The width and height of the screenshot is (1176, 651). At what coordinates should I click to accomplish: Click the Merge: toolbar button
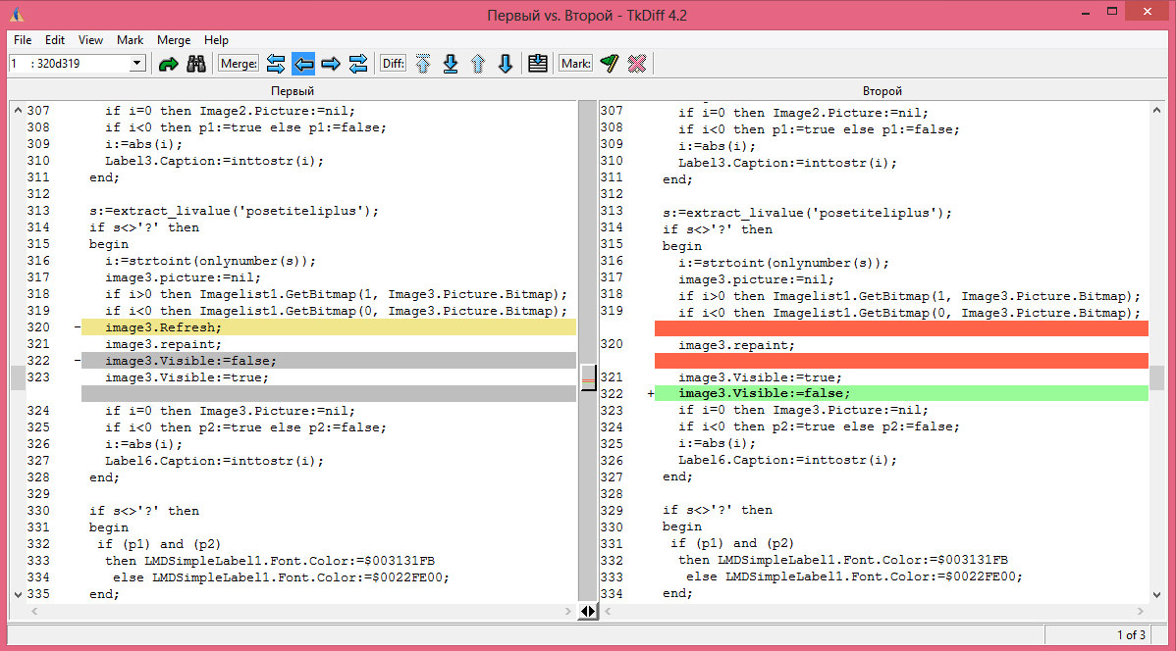238,63
